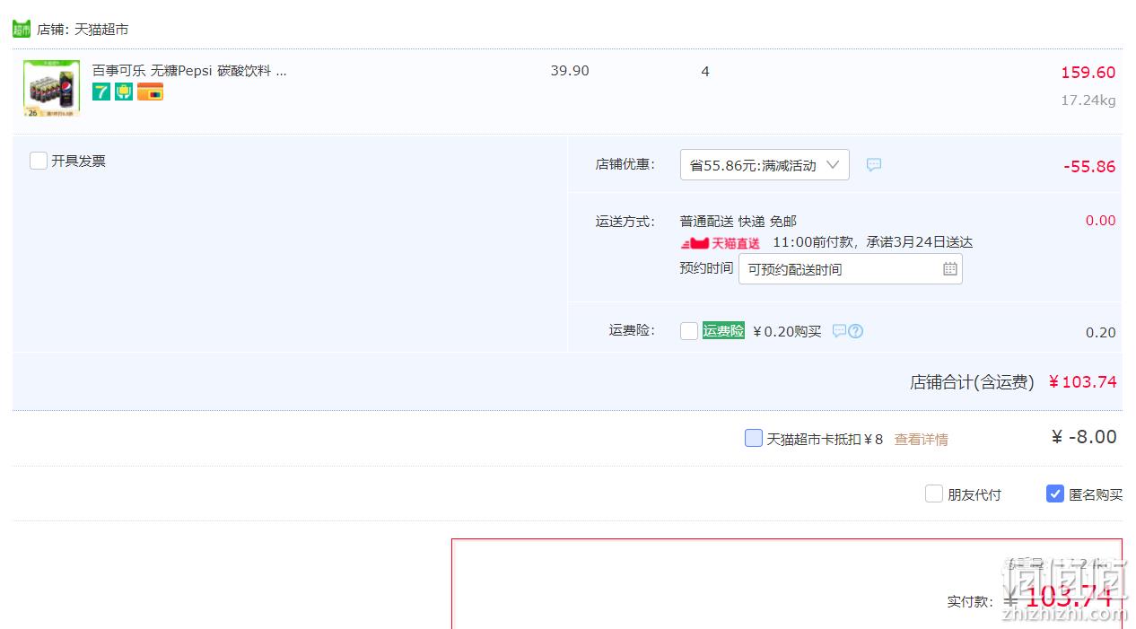
Task: Click the 实付款 label
Action: pos(970,601)
